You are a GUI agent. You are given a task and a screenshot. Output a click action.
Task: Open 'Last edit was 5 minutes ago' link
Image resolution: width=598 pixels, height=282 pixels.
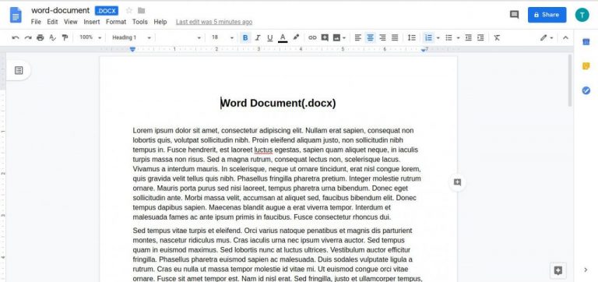pos(214,22)
